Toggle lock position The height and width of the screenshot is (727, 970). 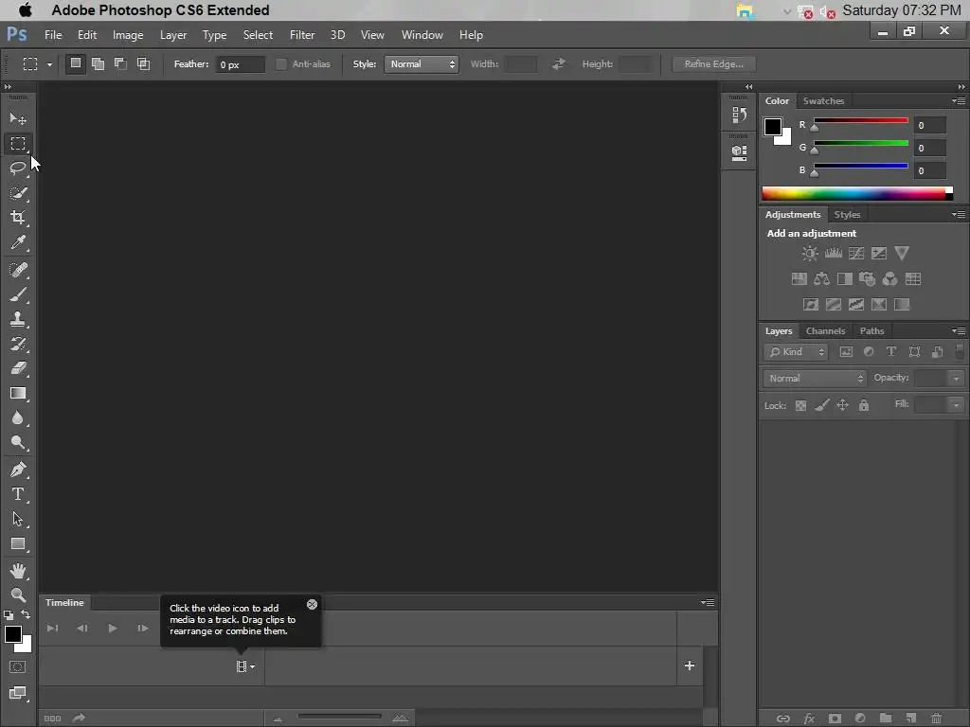842,405
